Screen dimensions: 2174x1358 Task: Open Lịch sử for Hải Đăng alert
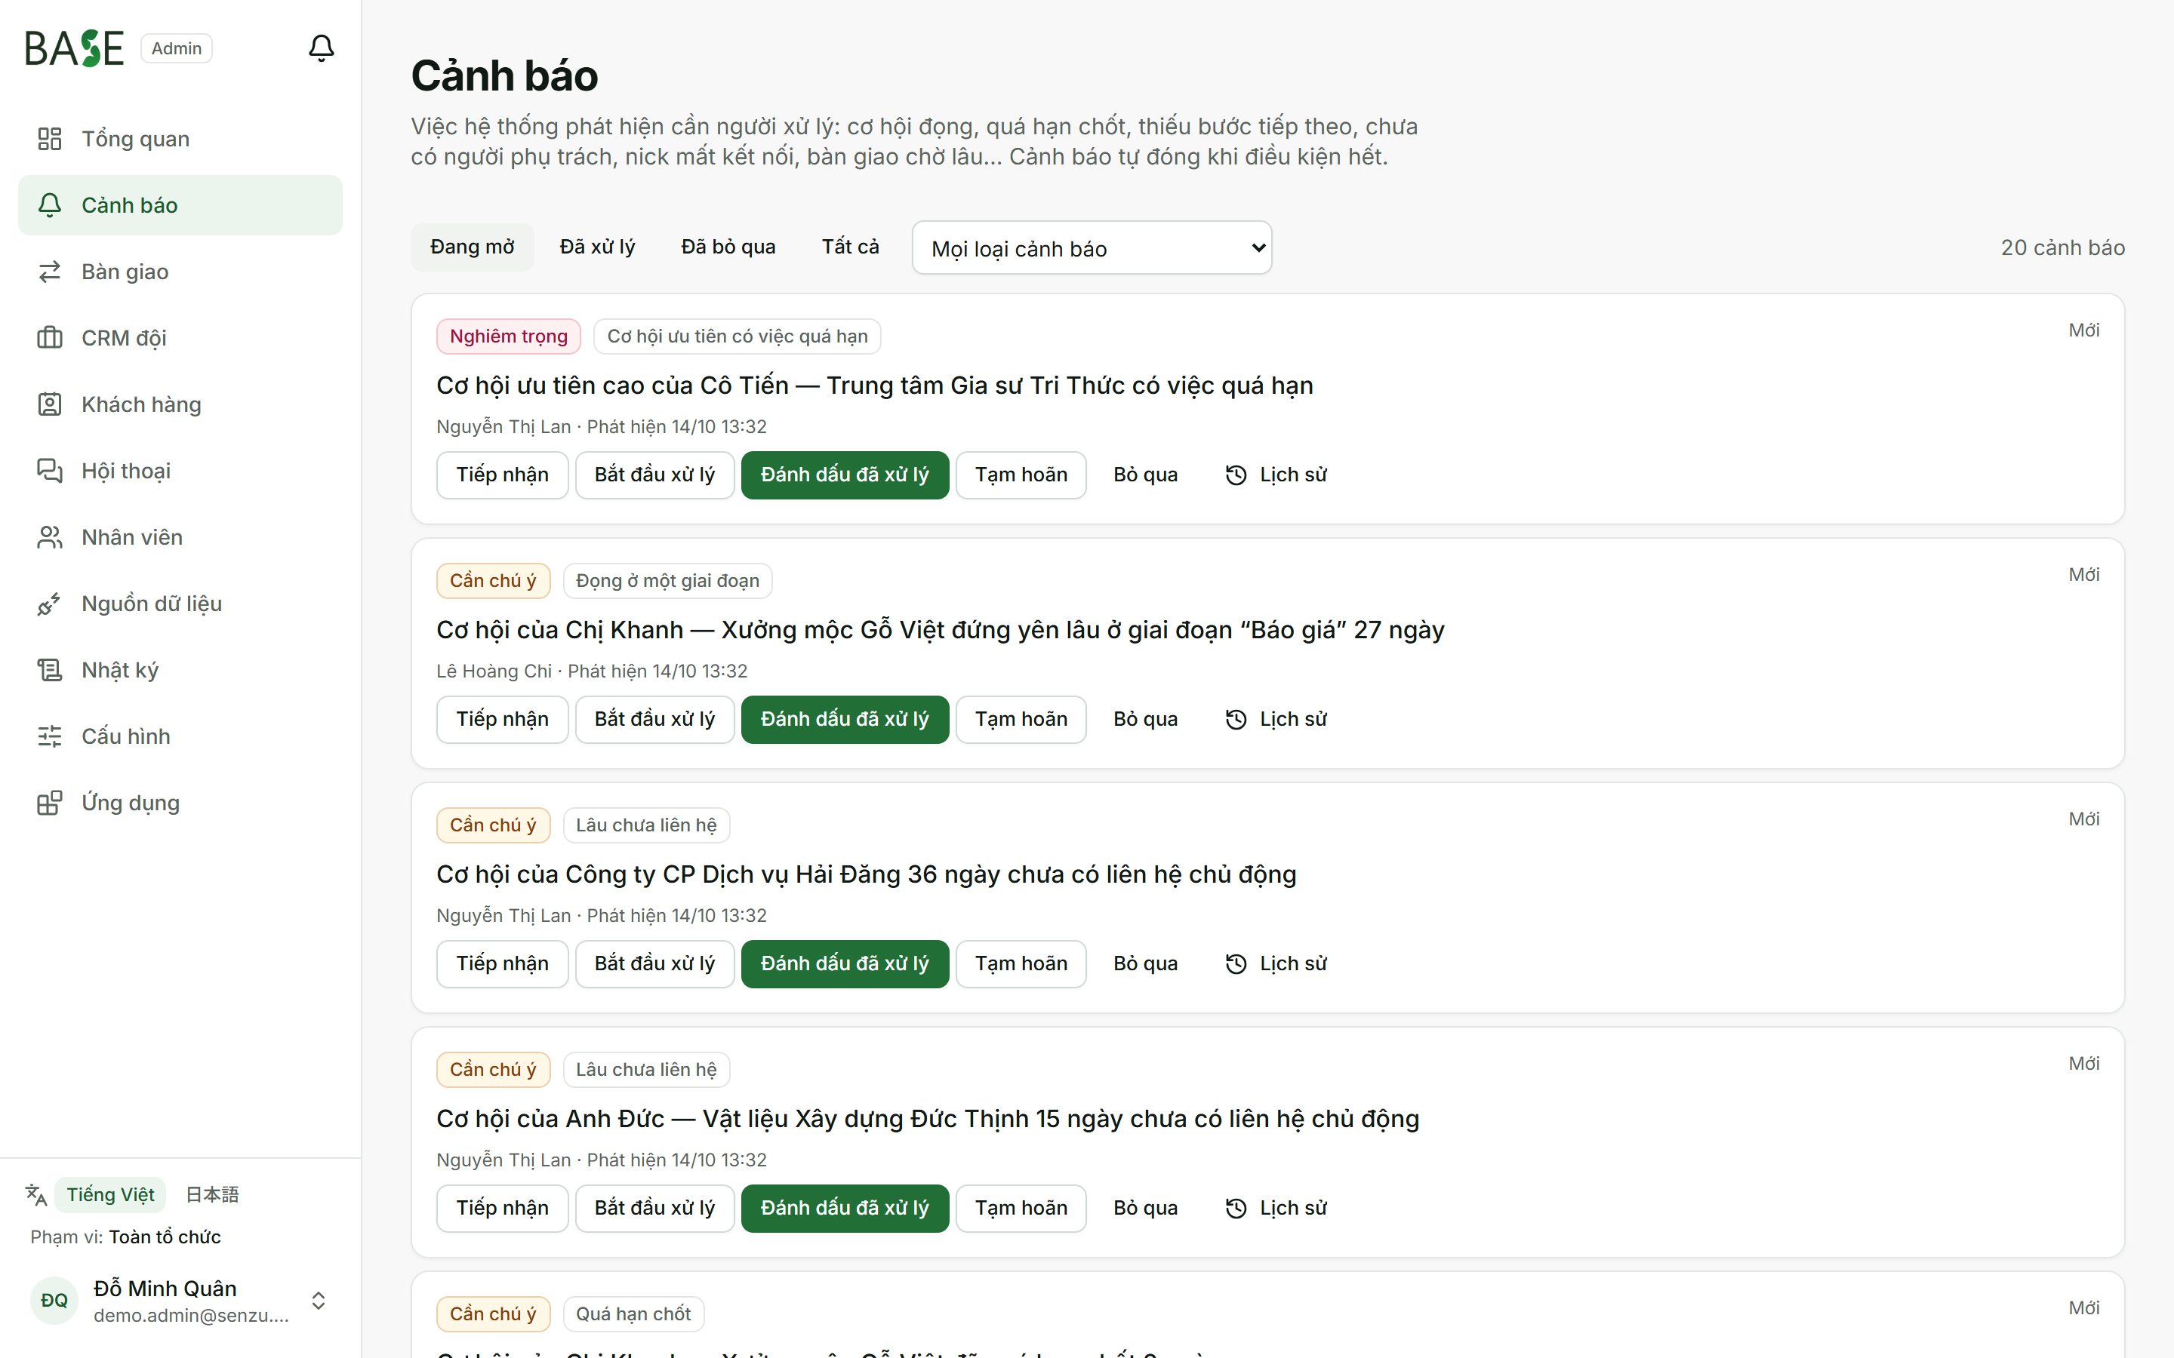[1276, 963]
